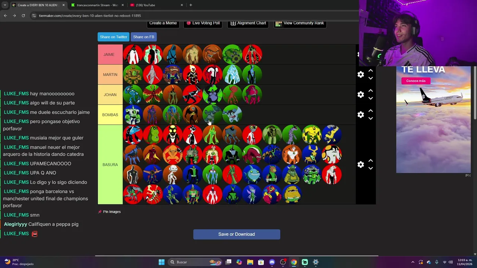This screenshot has height=268, width=477.
Task: Close the YouTube tab
Action: (182, 5)
